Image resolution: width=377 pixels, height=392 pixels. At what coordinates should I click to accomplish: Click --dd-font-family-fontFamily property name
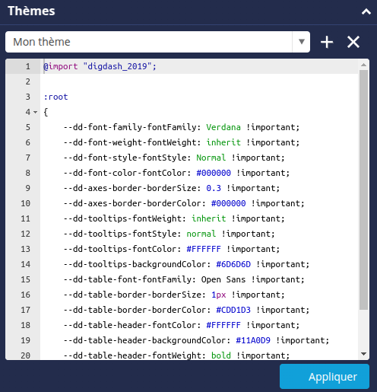point(130,127)
